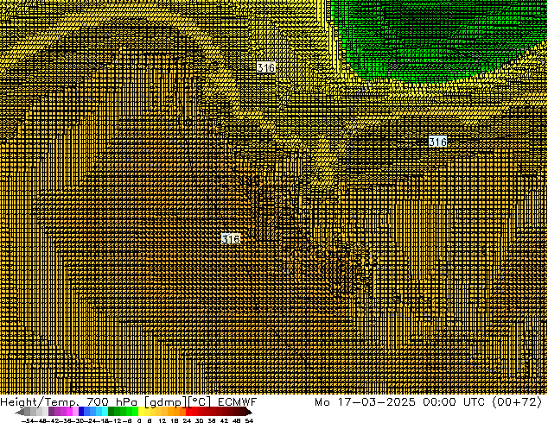Click the "[°C]" unit label
This screenshot has width=548, height=423.
click(199, 402)
